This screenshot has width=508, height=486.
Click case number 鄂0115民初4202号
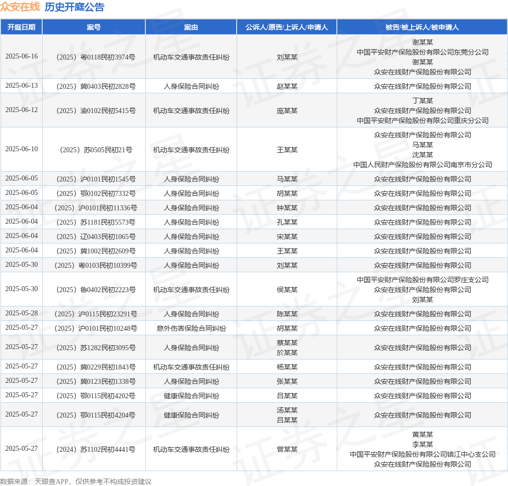click(x=96, y=396)
